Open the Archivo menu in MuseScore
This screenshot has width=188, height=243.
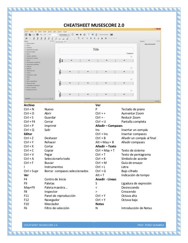[27, 31]
